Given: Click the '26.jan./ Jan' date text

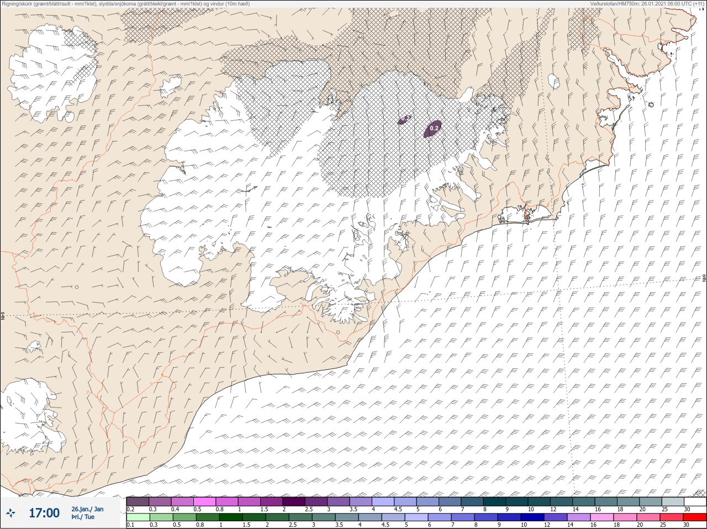Looking at the screenshot, I should click(87, 509).
